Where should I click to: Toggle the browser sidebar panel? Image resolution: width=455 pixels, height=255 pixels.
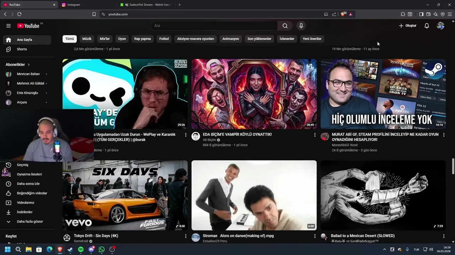coord(421,14)
